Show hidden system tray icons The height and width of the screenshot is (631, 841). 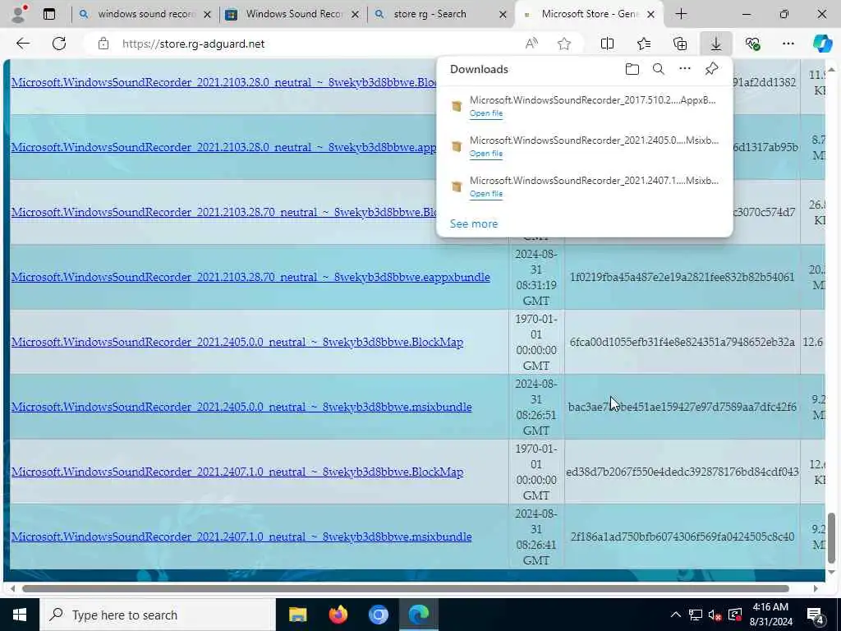click(x=676, y=615)
